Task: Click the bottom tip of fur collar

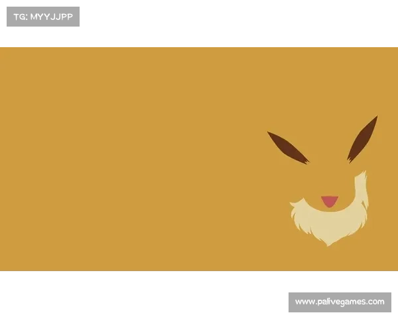Action: [329, 245]
